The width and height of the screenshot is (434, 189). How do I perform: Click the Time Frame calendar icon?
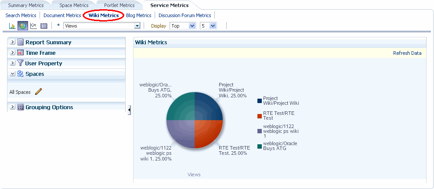(x=20, y=53)
